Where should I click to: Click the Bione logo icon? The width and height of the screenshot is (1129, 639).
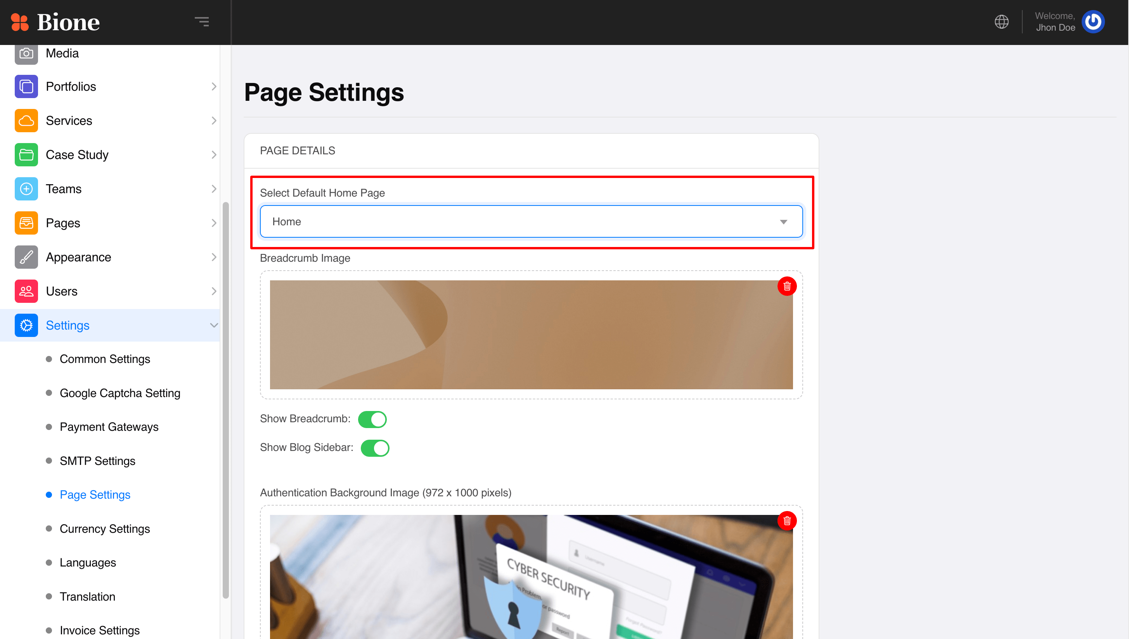click(19, 22)
